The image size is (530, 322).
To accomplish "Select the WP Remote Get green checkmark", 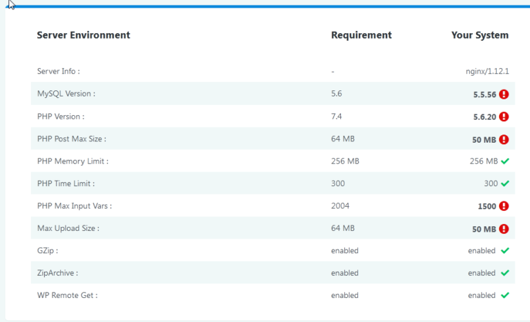I will tap(504, 295).
